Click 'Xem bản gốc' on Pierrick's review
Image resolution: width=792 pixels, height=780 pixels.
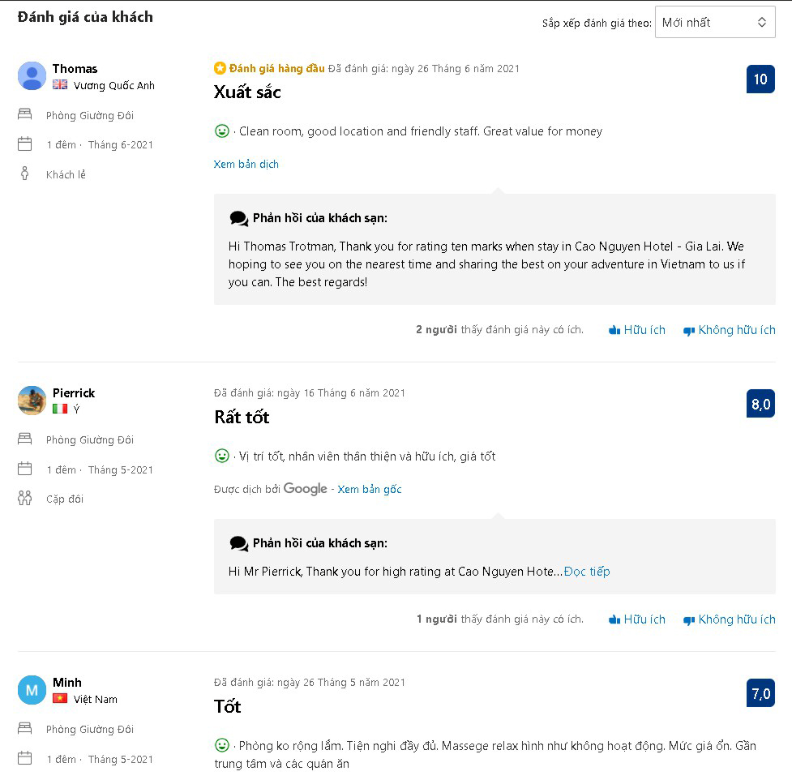369,489
